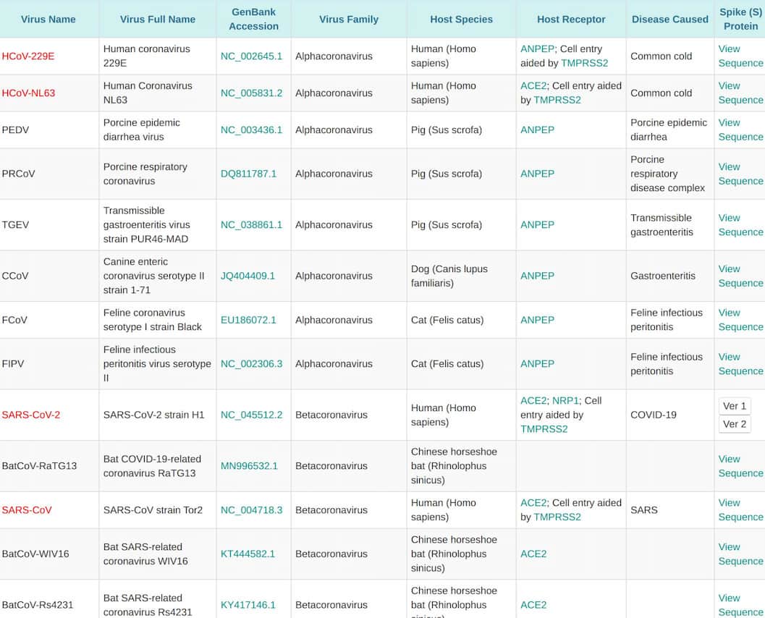View Sequence for HCoV-229E spike protein

click(740, 56)
